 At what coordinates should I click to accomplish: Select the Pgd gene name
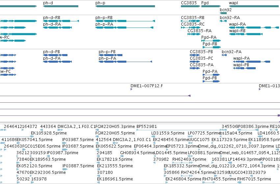pos(205,3)
